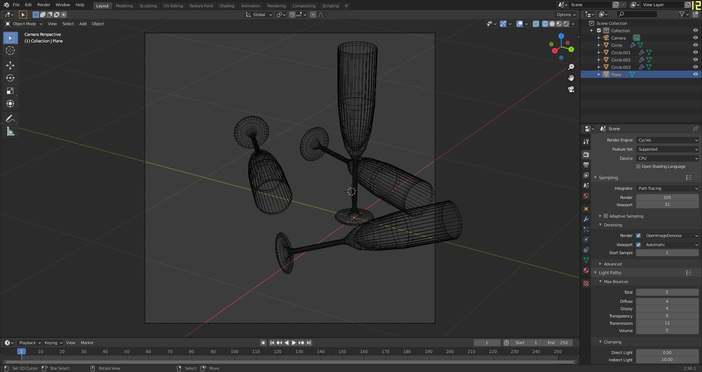
Task: Open the Device dropdown
Action: pyautogui.click(x=667, y=158)
